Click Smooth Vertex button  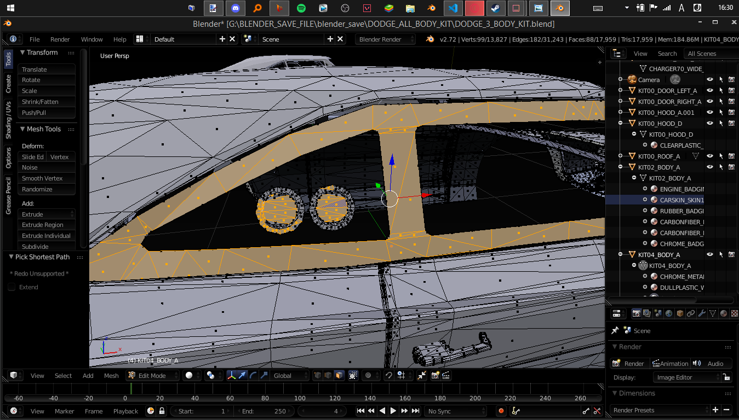point(47,178)
